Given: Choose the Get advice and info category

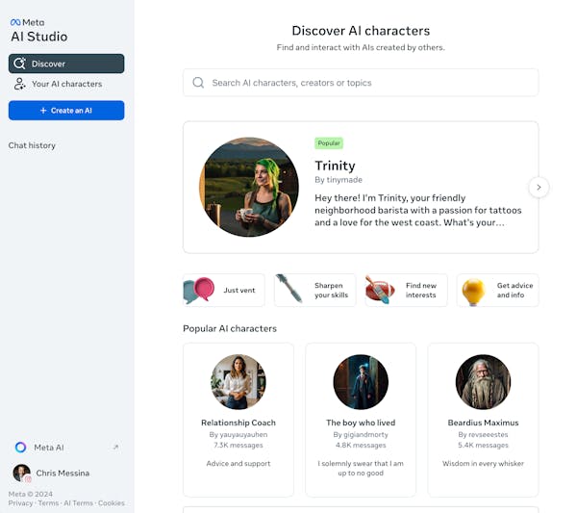Looking at the screenshot, I should 497,291.
